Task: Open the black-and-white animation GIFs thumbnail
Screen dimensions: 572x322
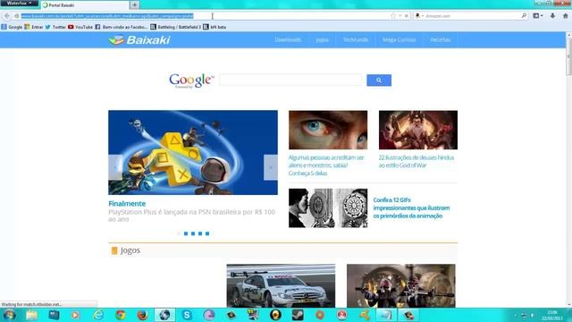Action: click(x=328, y=208)
